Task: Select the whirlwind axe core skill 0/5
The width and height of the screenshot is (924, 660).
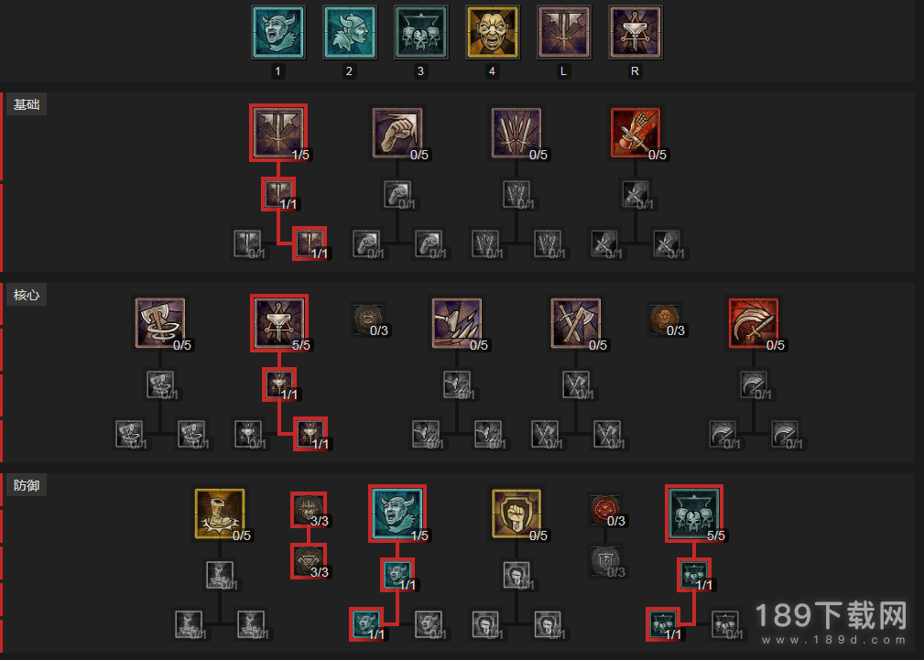Action: (x=159, y=323)
